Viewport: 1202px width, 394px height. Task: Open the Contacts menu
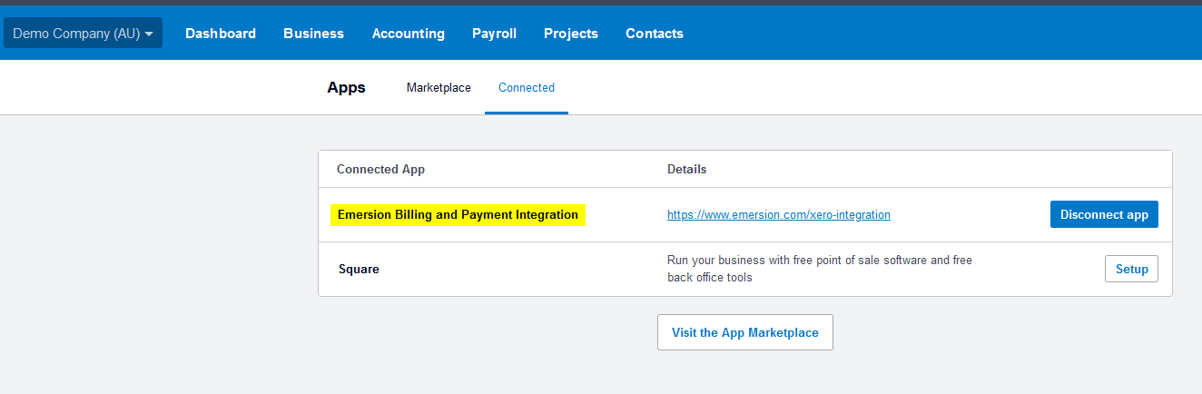tap(655, 34)
